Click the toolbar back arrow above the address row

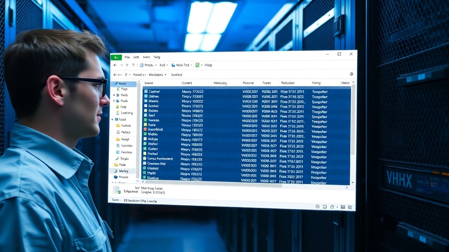tap(115, 65)
